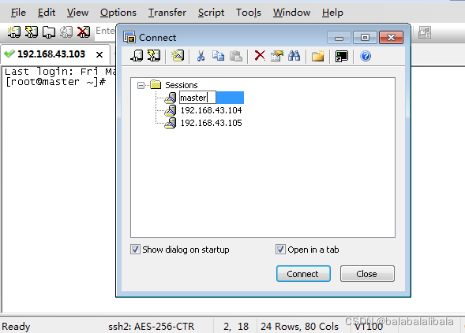The image size is (465, 333).
Task: Click the New Session icon in dialog toolbar
Action: point(178,56)
